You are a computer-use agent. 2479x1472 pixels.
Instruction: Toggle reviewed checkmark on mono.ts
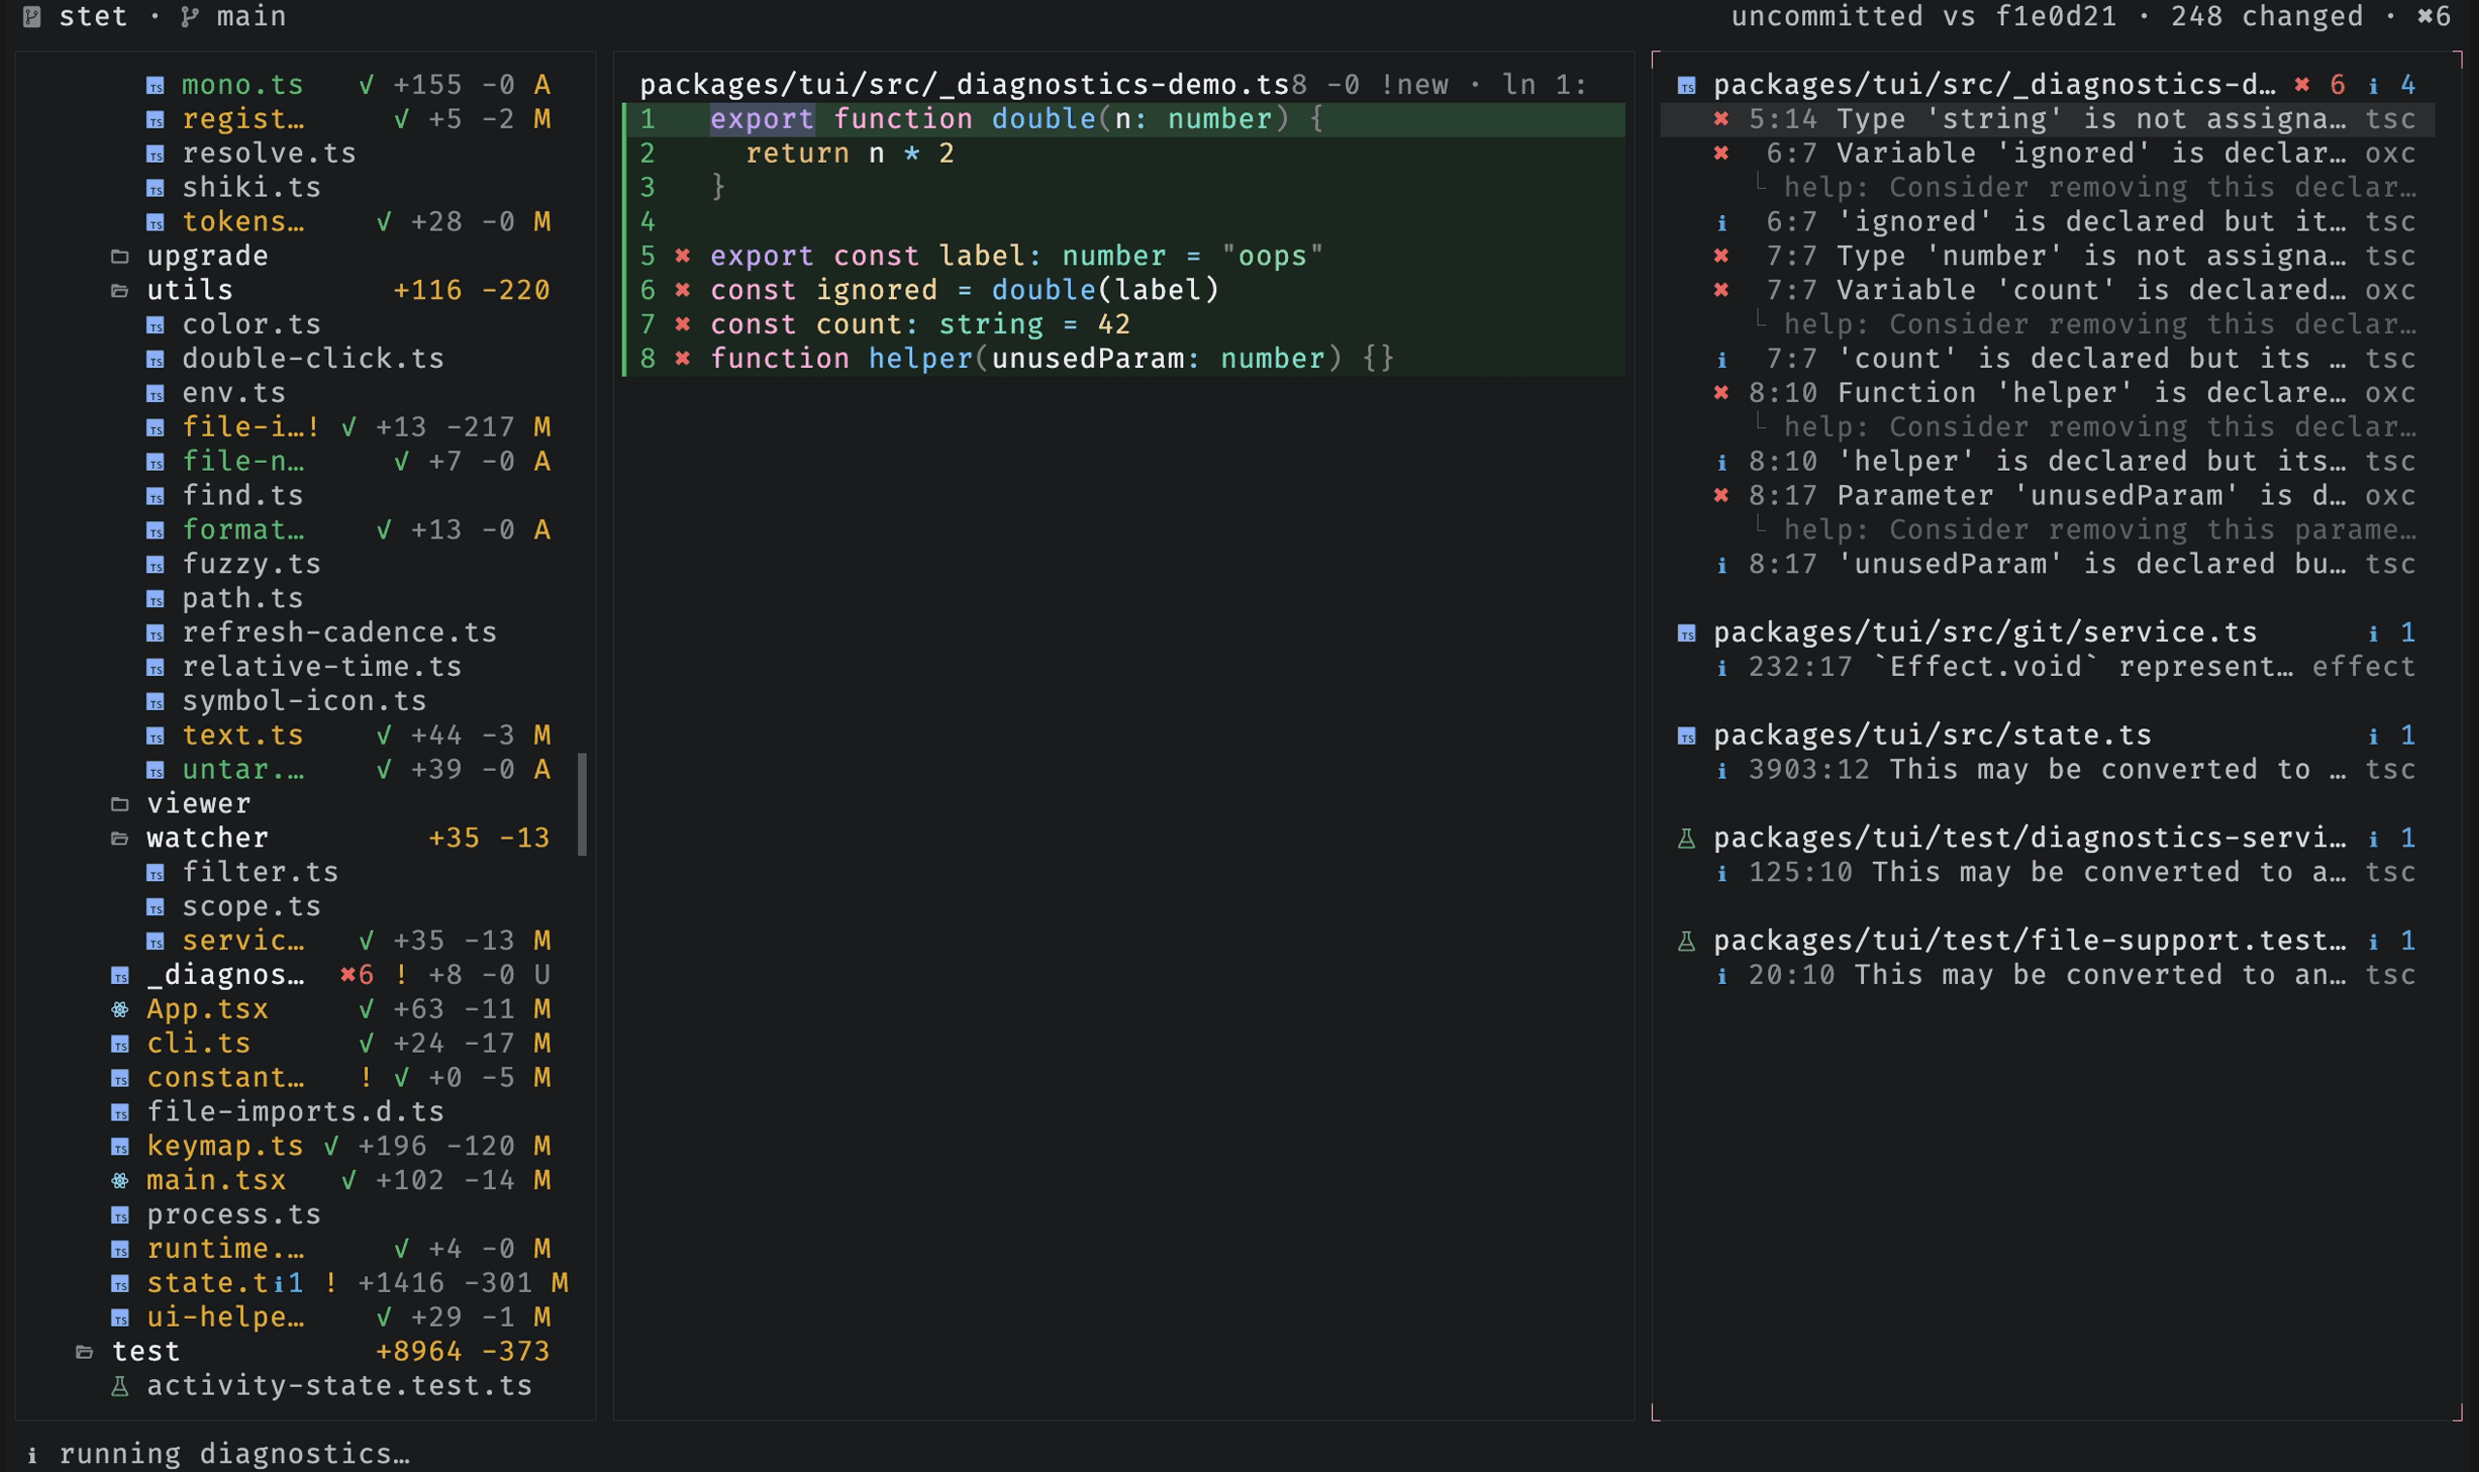366,85
